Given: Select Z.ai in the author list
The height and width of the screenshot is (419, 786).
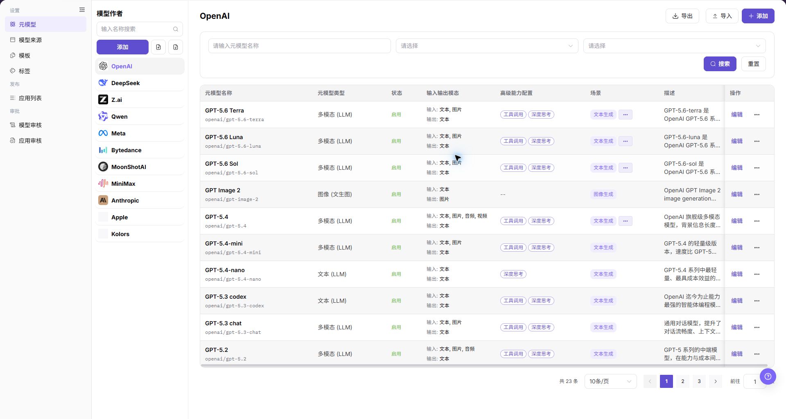Looking at the screenshot, I should point(140,100).
